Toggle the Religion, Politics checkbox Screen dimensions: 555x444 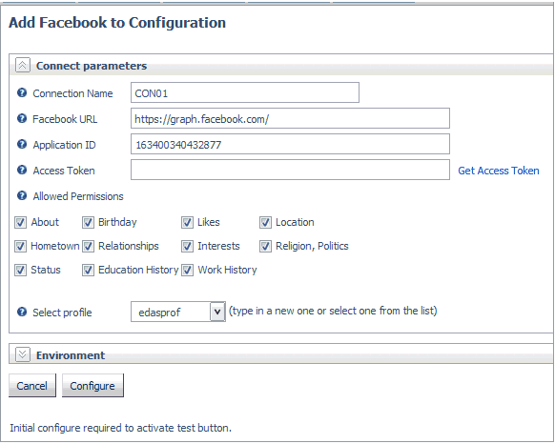point(265,246)
